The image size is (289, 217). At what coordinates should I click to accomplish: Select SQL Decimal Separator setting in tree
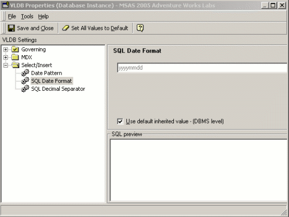(x=58, y=89)
